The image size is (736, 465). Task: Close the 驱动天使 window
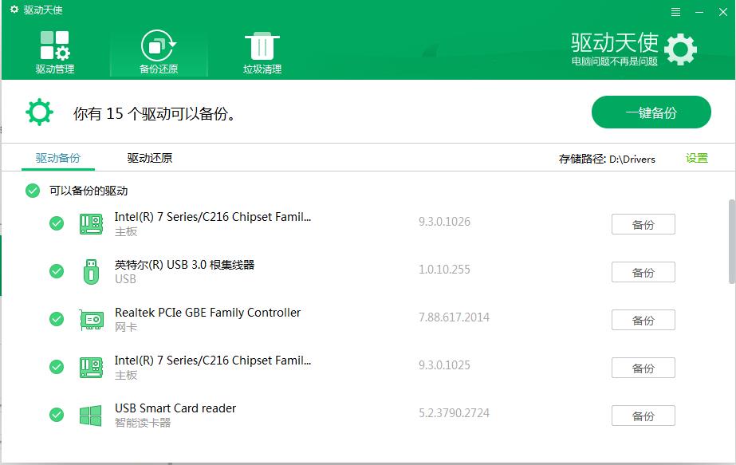pos(723,12)
